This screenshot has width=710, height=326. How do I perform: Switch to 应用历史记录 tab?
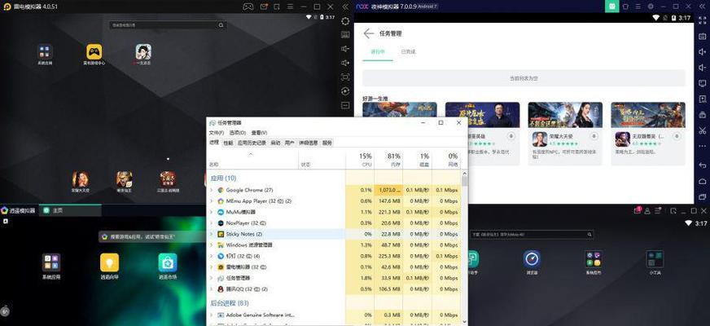tap(252, 143)
